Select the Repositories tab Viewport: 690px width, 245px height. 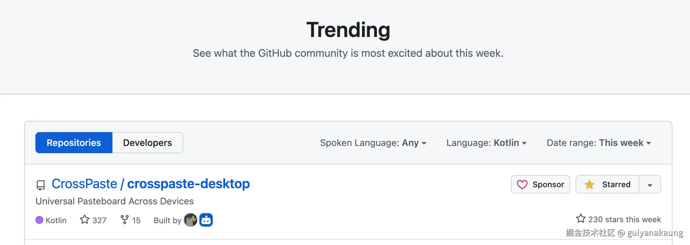tap(74, 143)
